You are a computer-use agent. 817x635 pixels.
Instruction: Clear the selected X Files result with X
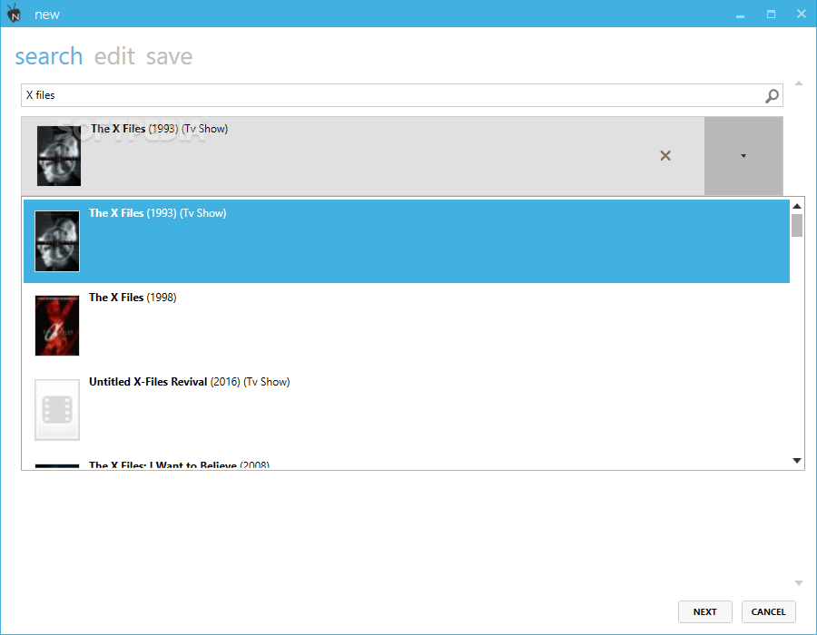(x=665, y=156)
